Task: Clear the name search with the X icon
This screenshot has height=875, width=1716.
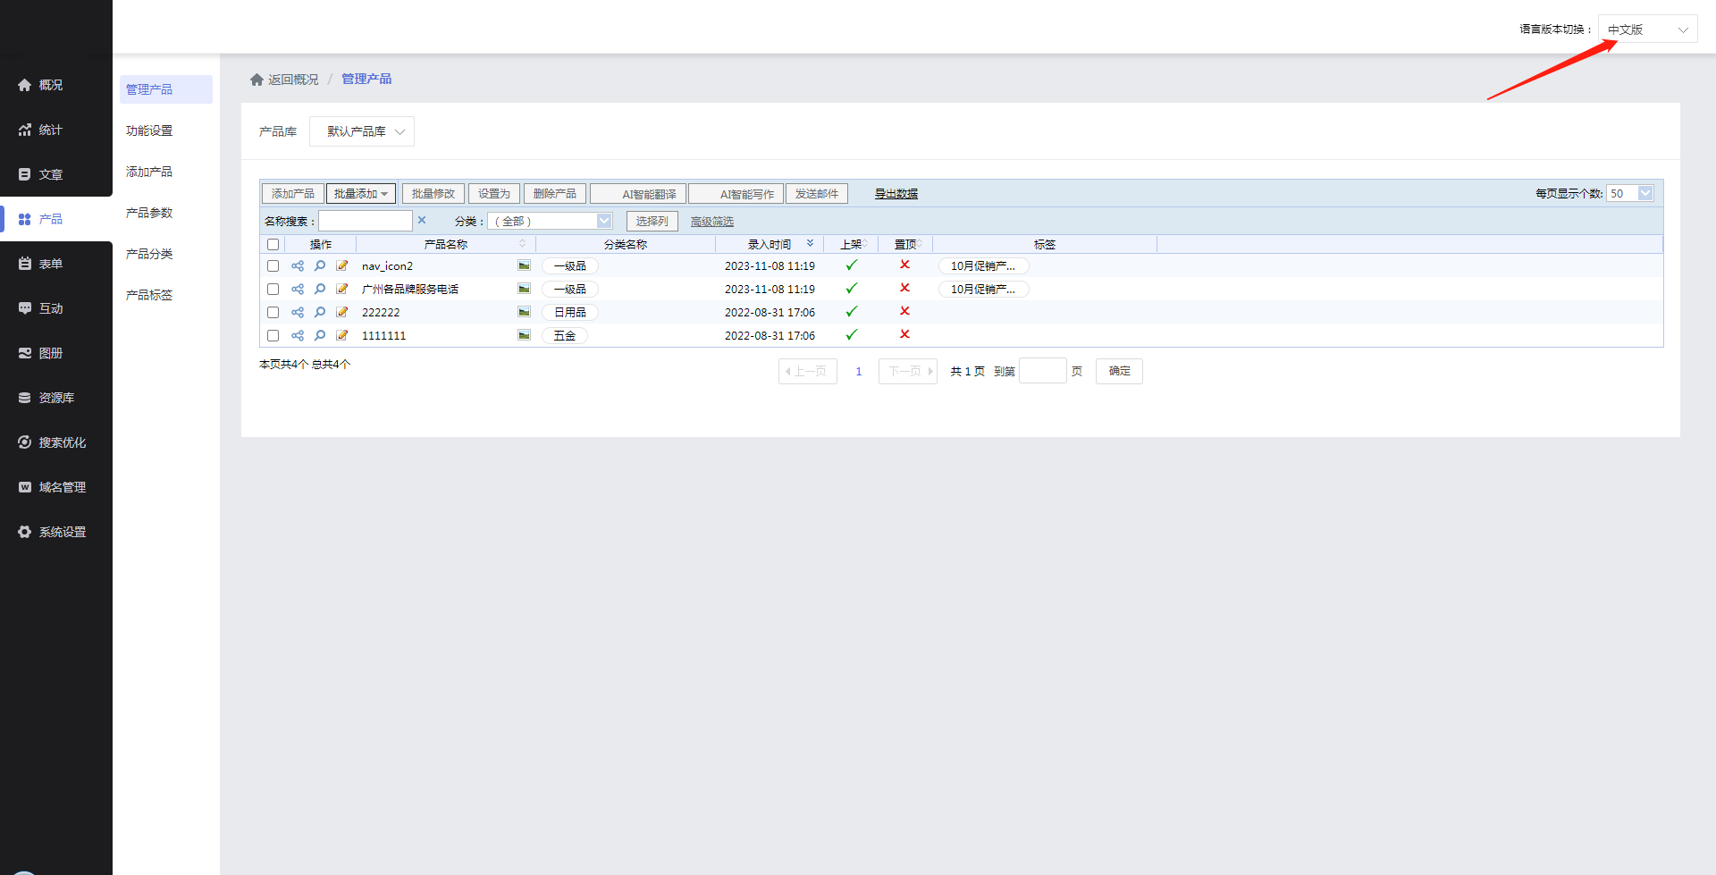Action: pyautogui.click(x=422, y=221)
